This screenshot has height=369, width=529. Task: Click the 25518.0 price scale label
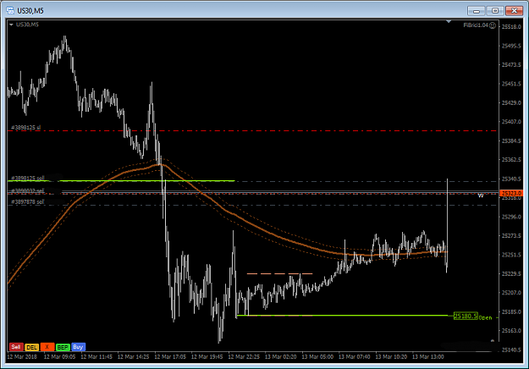511,26
